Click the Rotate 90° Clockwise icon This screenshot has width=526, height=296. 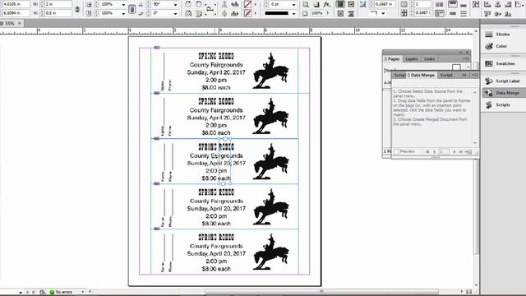pyautogui.click(x=188, y=4)
